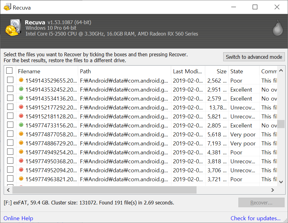Sort by the Path column header
Screen dimensions: 288x223
125,71
